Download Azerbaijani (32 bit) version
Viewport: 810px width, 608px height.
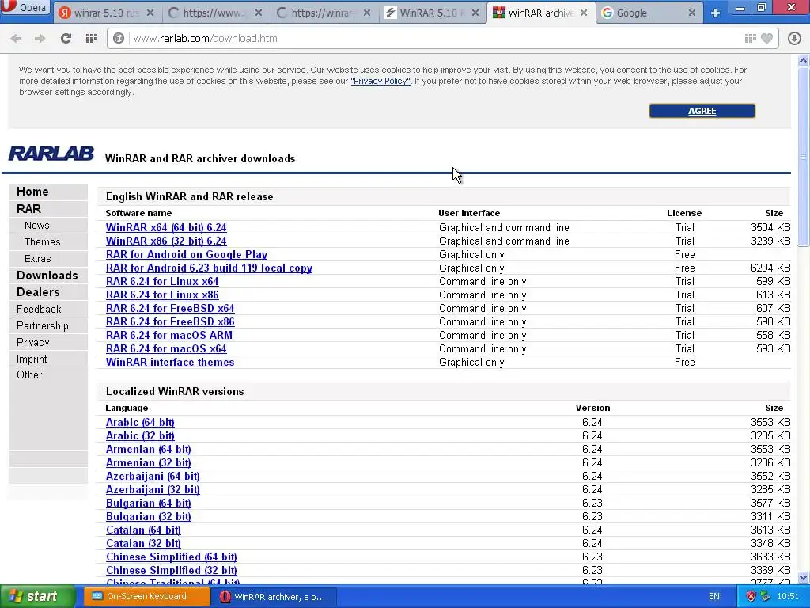click(x=153, y=489)
